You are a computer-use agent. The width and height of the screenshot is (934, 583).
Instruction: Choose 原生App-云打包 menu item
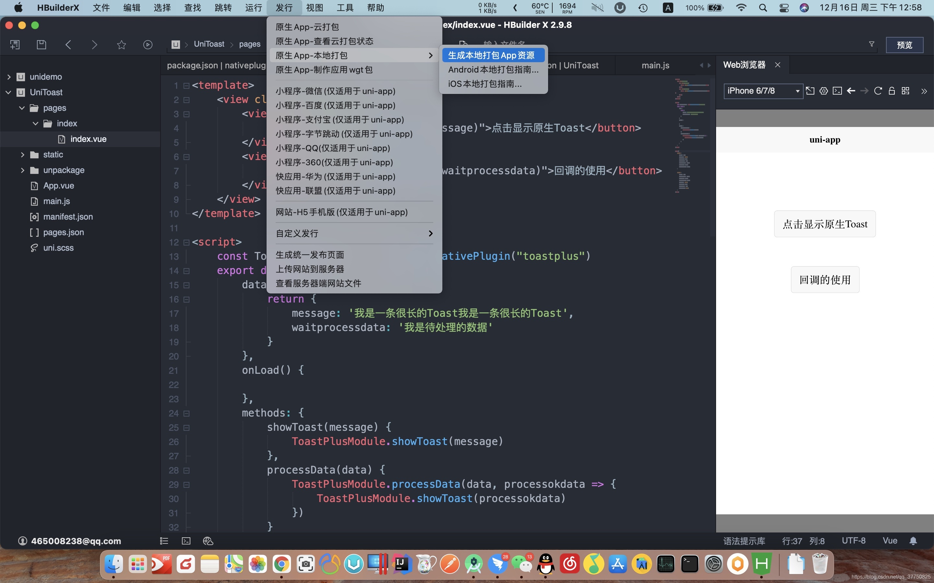coord(354,27)
